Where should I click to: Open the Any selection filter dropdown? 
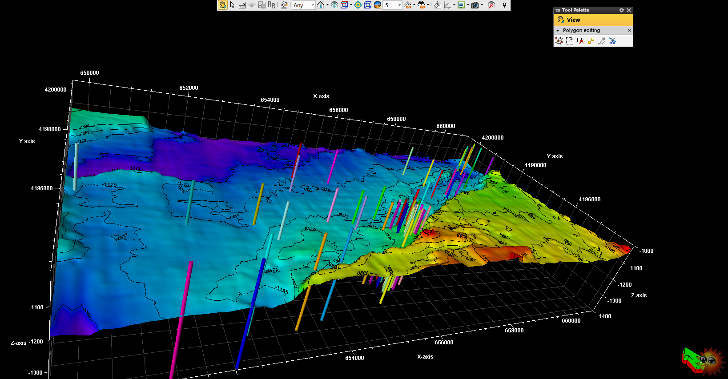(304, 5)
